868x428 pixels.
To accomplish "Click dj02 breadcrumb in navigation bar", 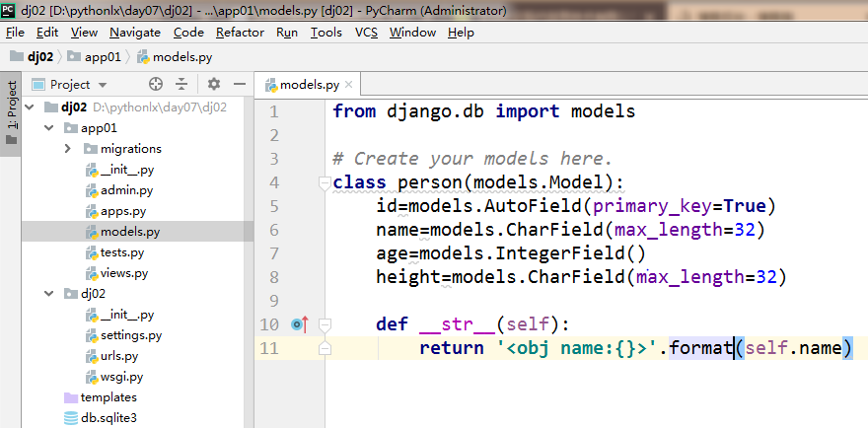I will coord(34,56).
